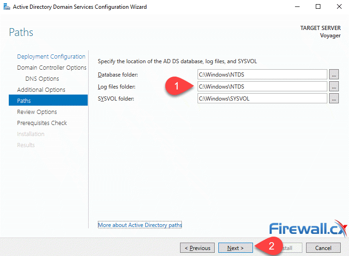The width and height of the screenshot is (349, 256).
Task: Click the Voyager target server name
Action: click(331, 36)
